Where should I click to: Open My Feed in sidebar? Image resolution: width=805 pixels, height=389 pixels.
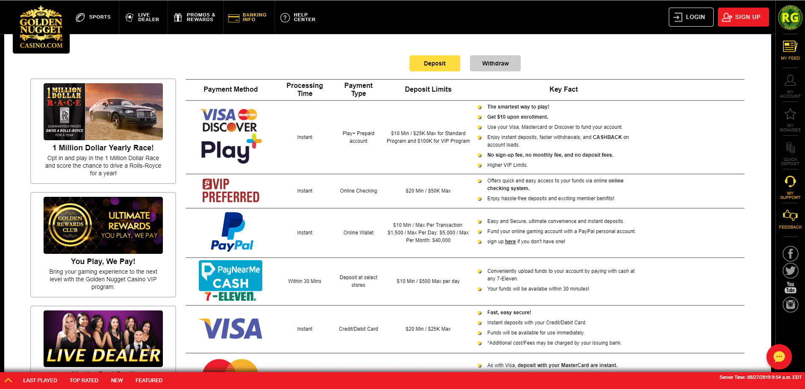point(790,50)
